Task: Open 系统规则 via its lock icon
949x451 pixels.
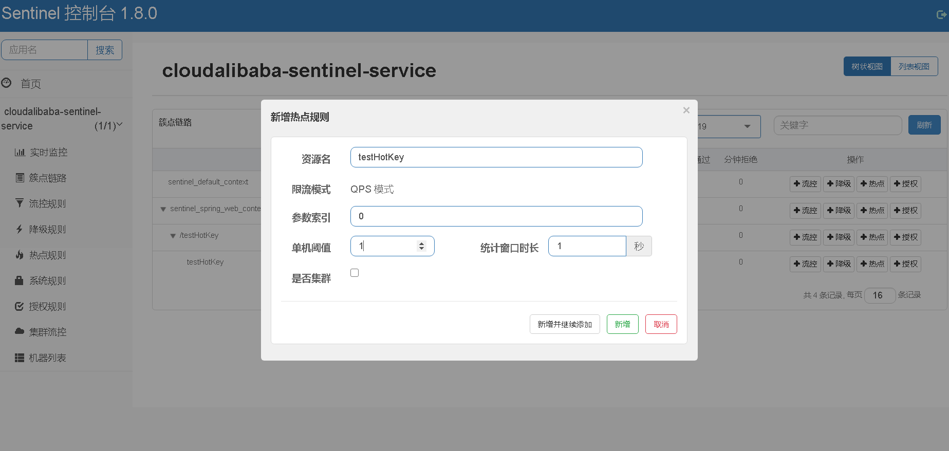Action: pyautogui.click(x=19, y=280)
